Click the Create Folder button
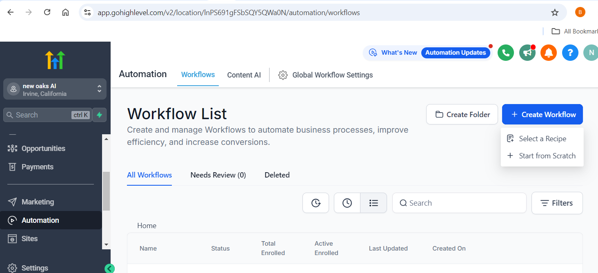Image resolution: width=598 pixels, height=273 pixels. coord(462,115)
